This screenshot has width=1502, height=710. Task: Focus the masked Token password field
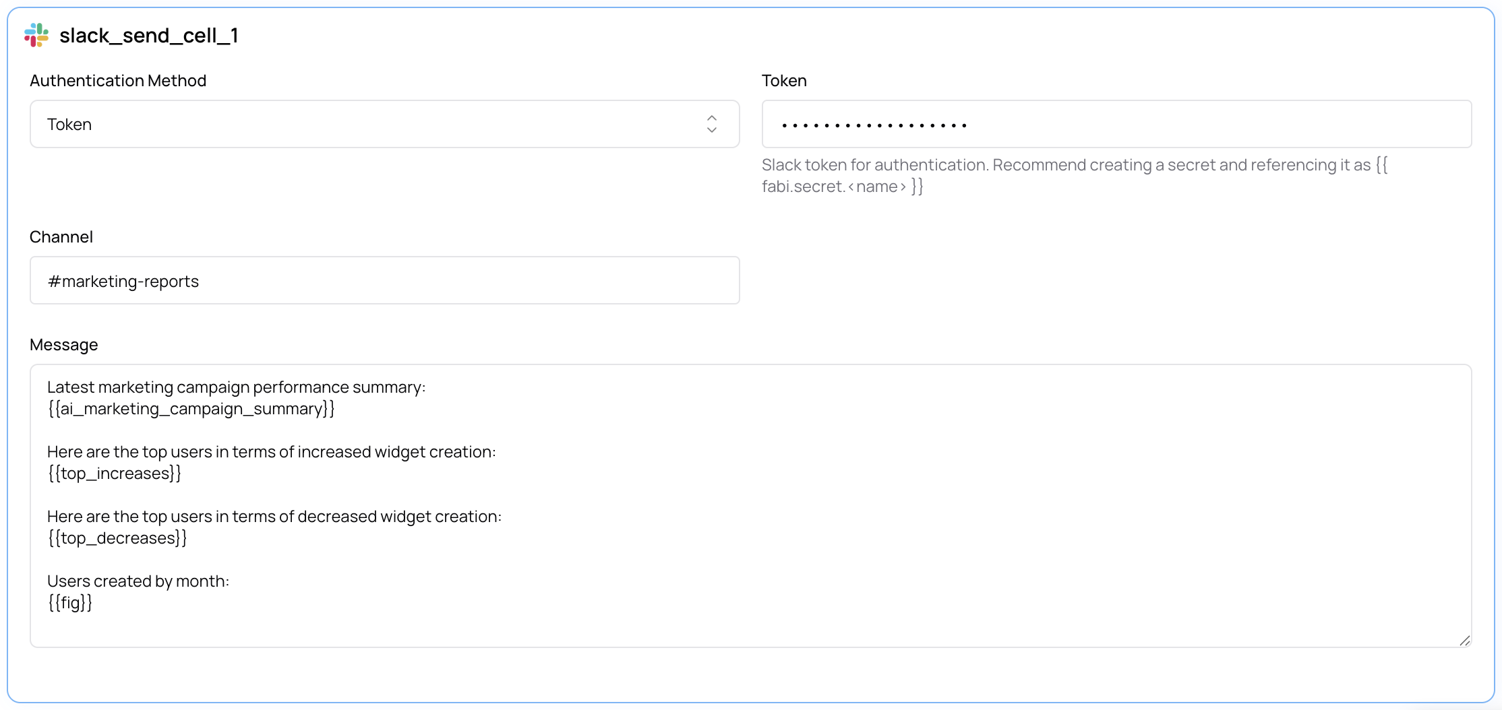[1116, 124]
